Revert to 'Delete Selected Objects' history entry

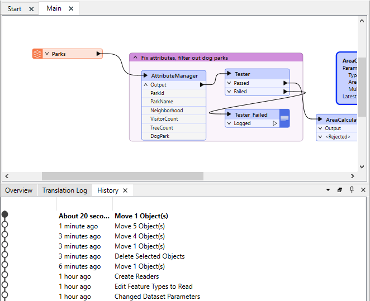(x=149, y=256)
